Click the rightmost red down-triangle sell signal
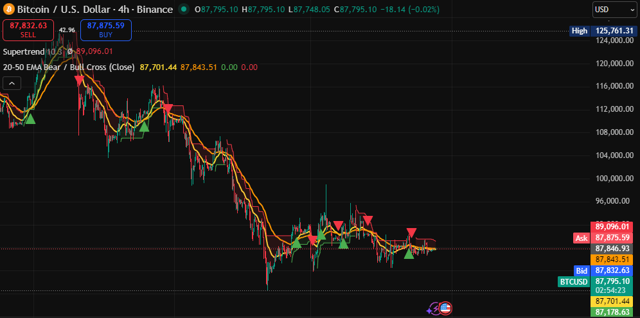 (x=411, y=232)
